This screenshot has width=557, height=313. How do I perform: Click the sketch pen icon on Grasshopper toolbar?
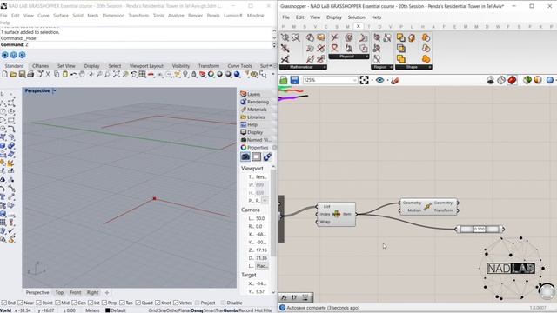394,81
